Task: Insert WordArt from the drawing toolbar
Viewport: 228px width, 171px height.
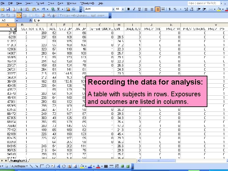Action: click(x=59, y=166)
